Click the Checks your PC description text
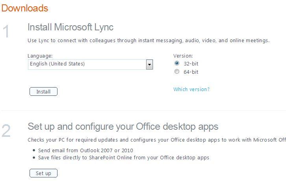Image resolution: width=286 pixels, height=181 pixels. (157, 140)
